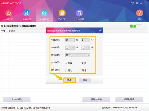Open the hamburger menu in title bar

coord(137,3)
